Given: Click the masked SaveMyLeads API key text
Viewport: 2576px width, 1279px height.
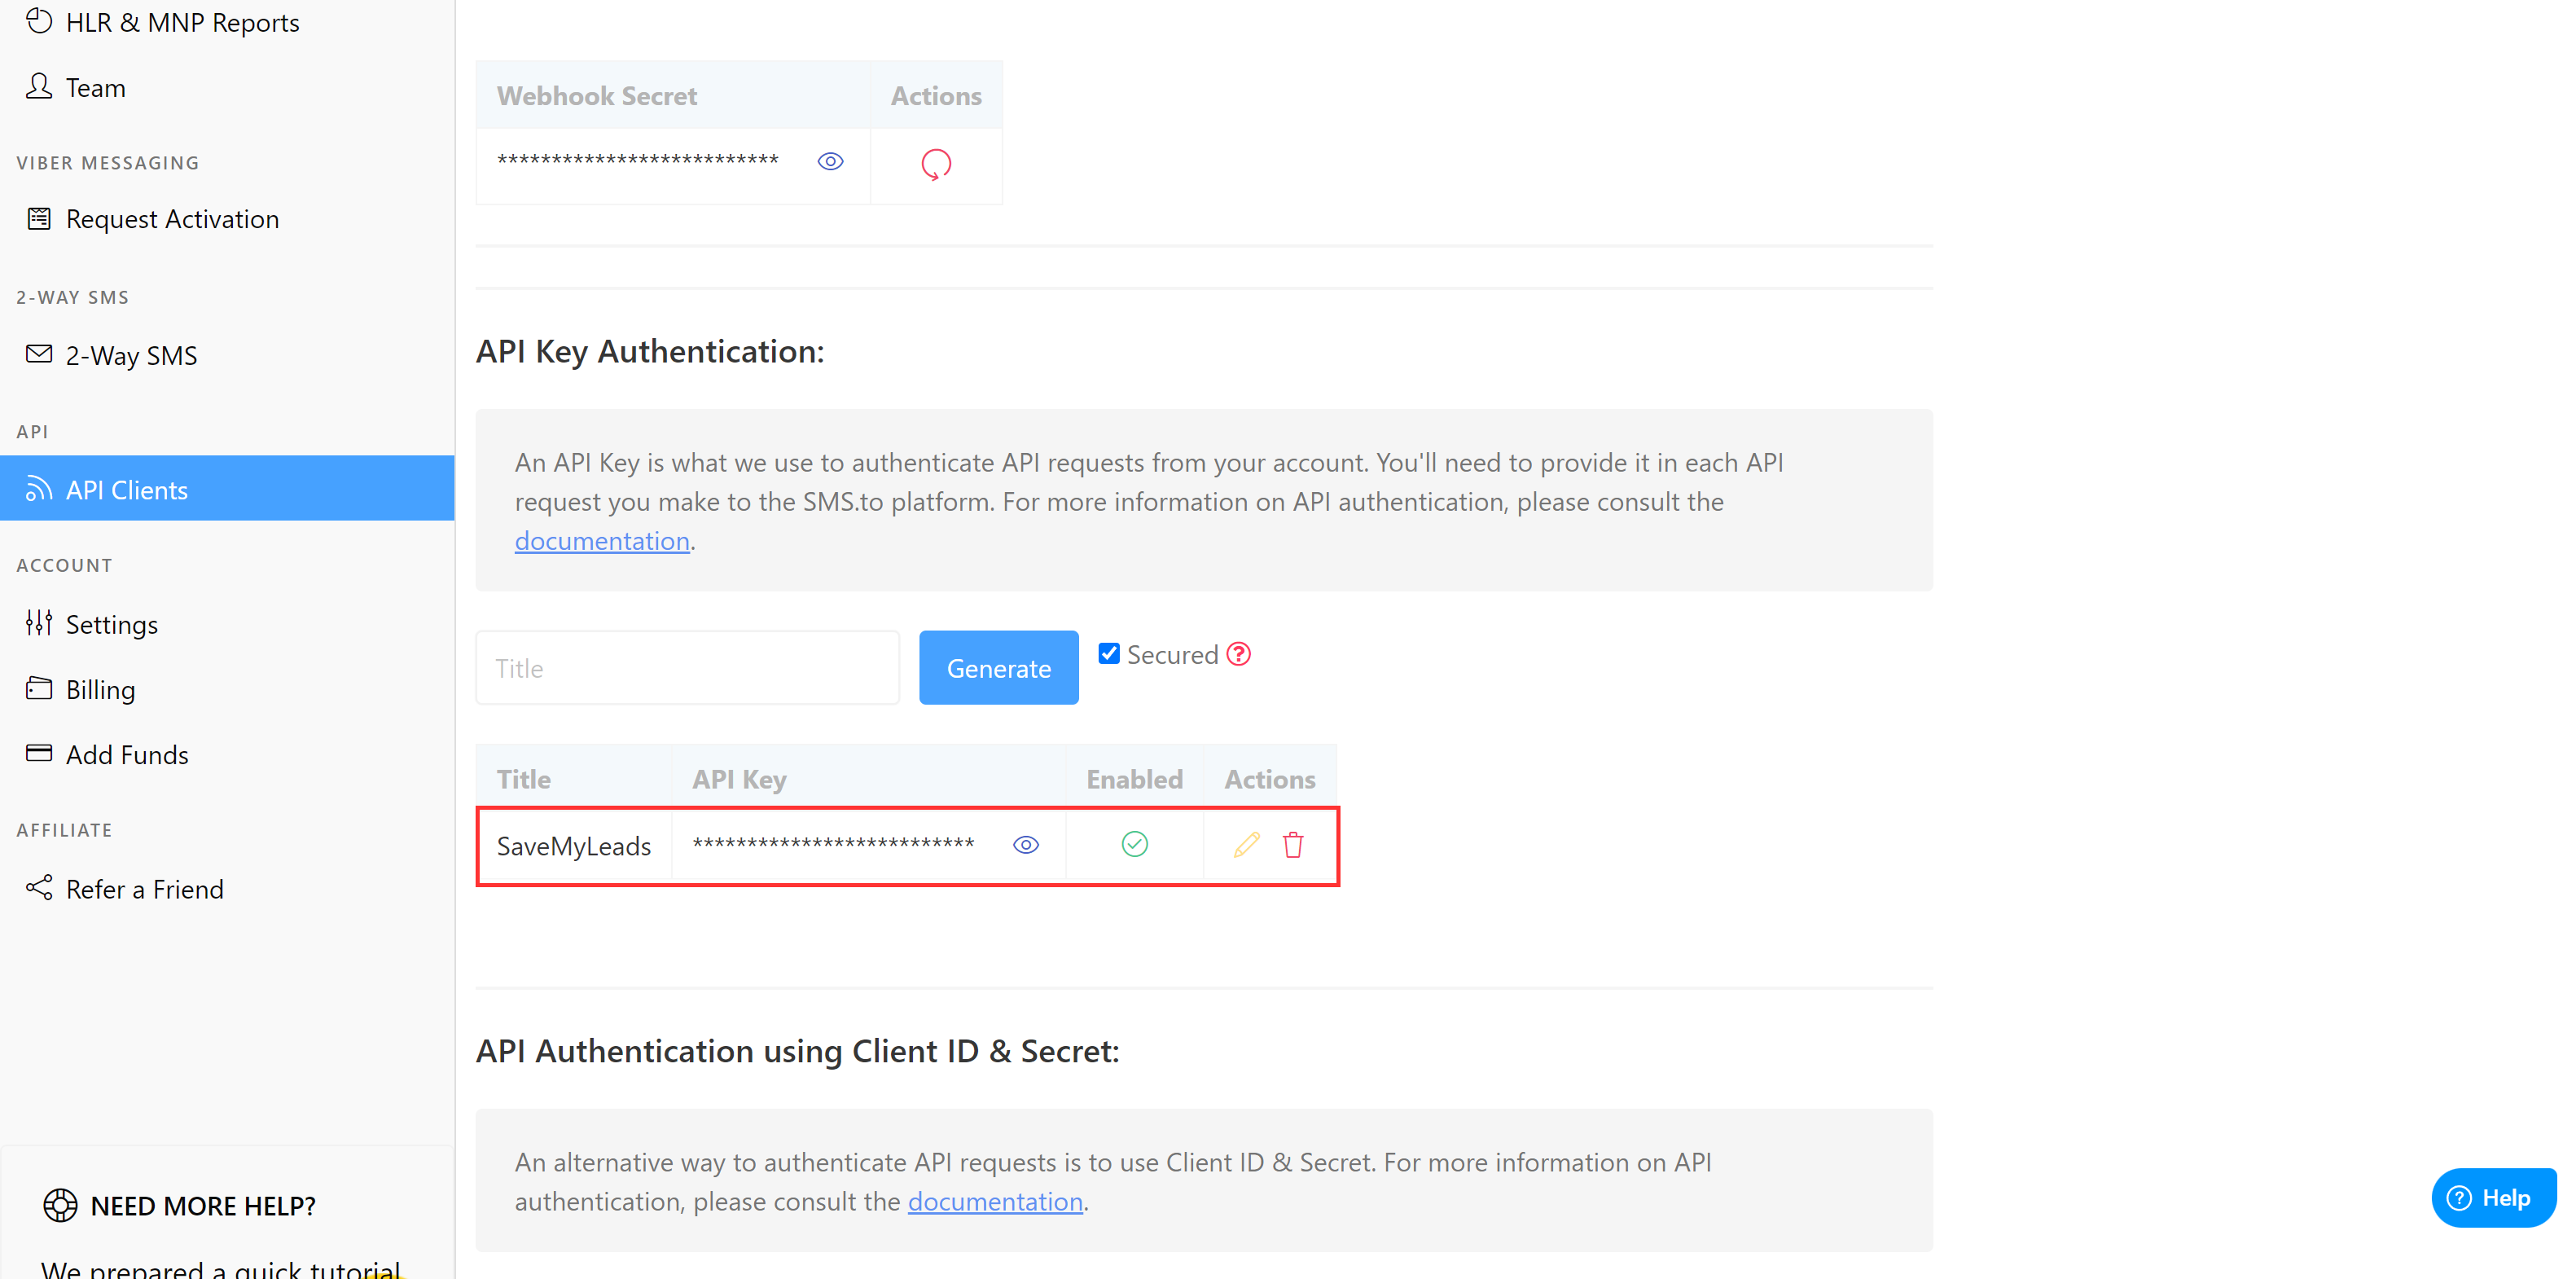Looking at the screenshot, I should pyautogui.click(x=833, y=846).
